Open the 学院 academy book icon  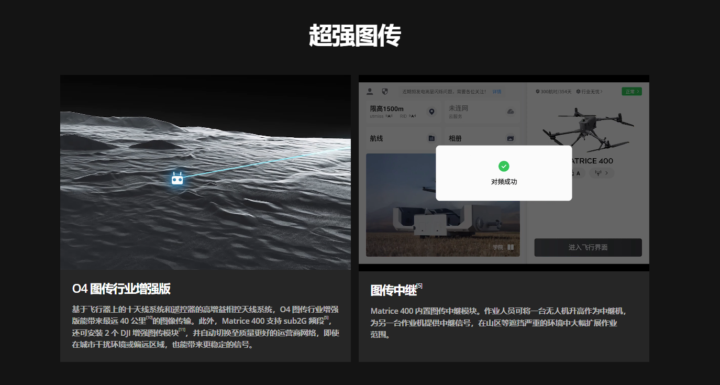click(x=512, y=247)
